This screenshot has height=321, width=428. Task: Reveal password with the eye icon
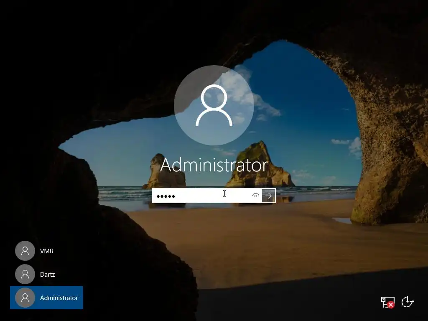coord(256,196)
